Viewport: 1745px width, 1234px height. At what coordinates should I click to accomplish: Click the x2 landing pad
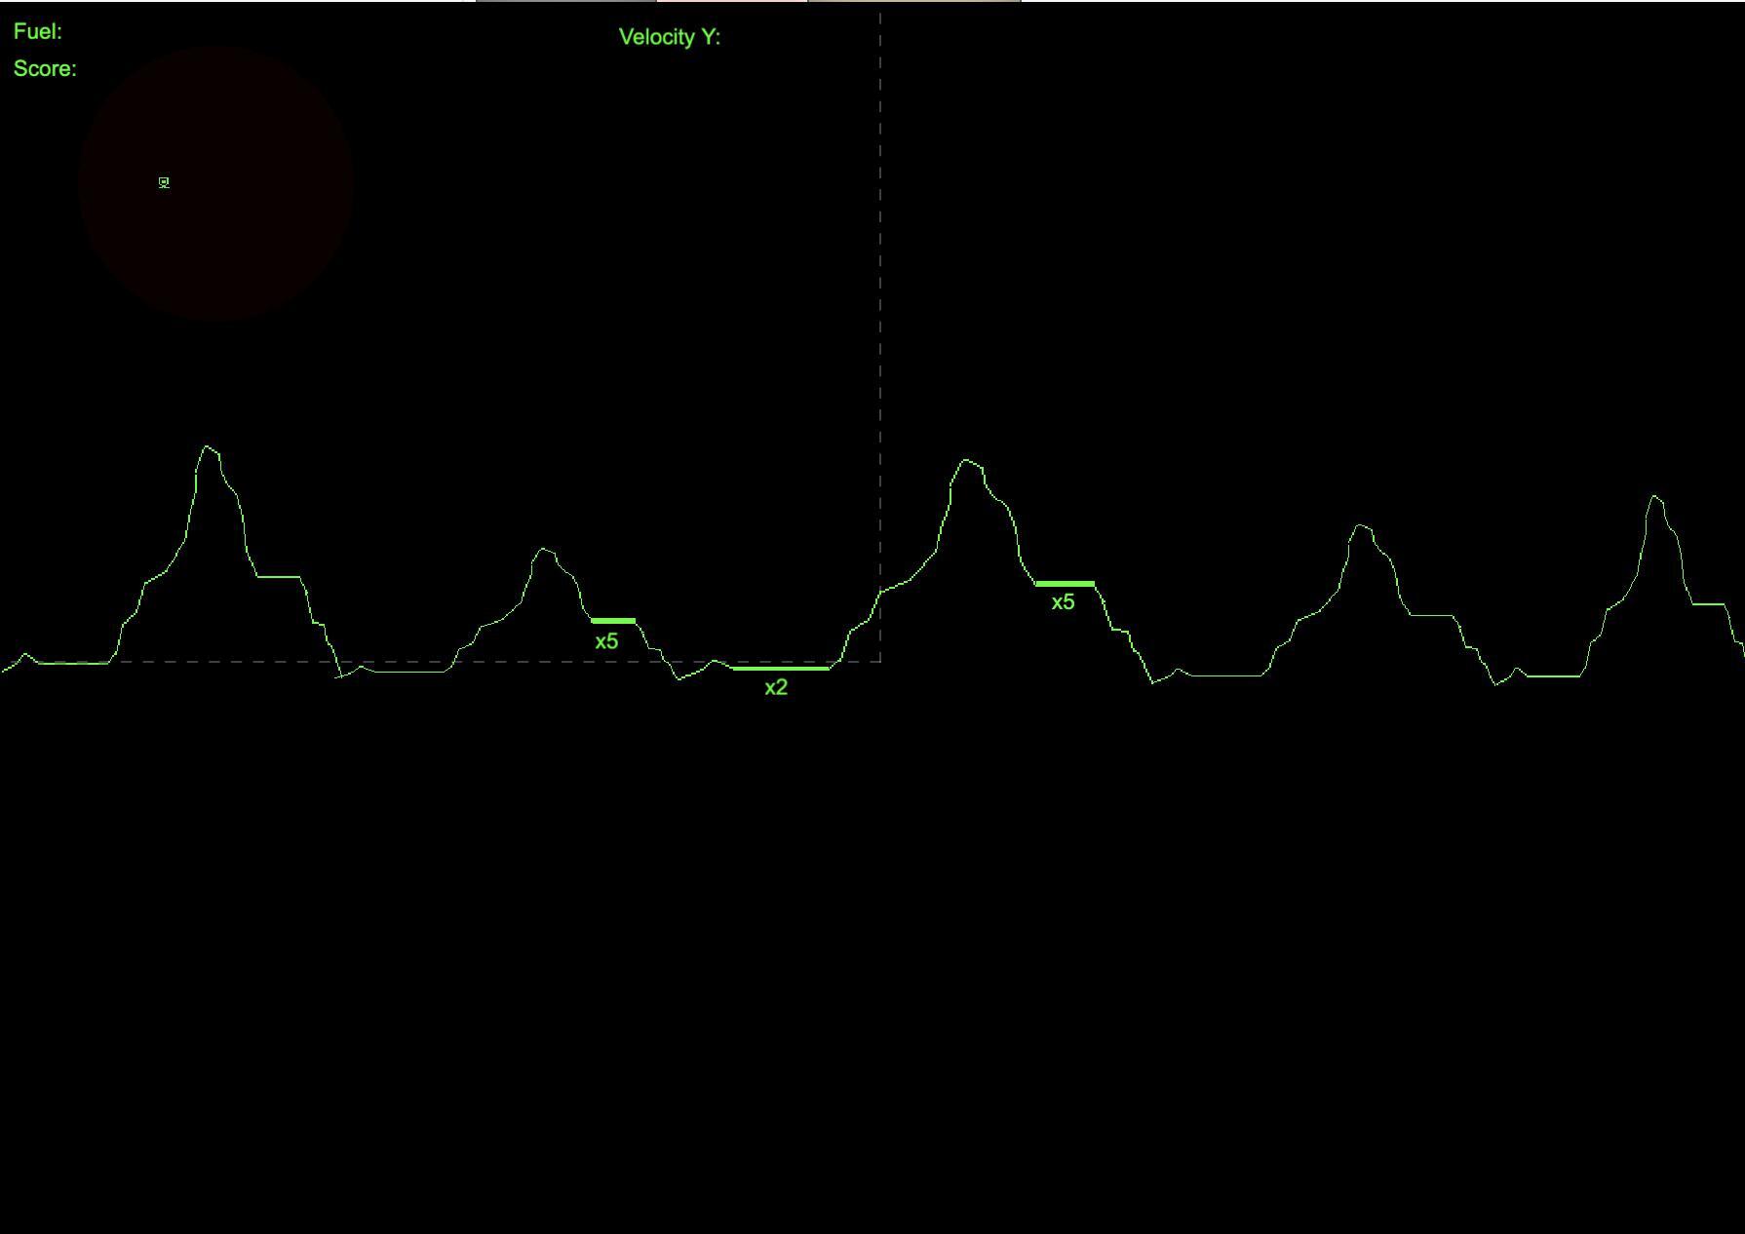[x=780, y=668]
